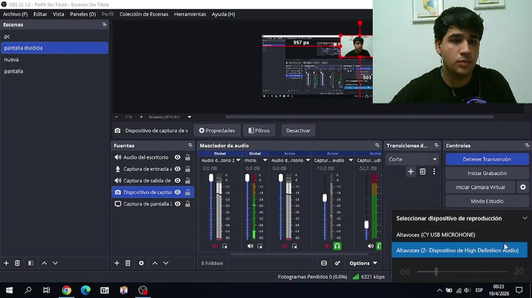Screen dimensions: 532x298
Task: Move the scene up with the arrow
Action: tap(44, 263)
